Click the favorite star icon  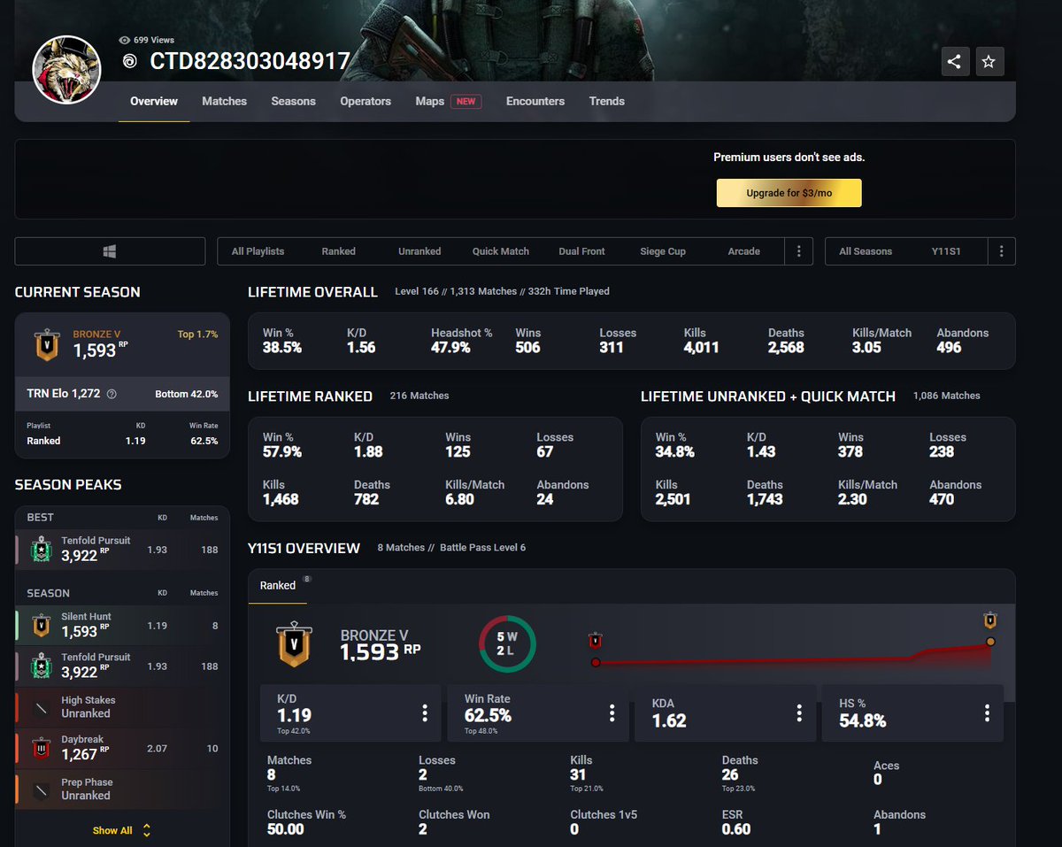[989, 62]
